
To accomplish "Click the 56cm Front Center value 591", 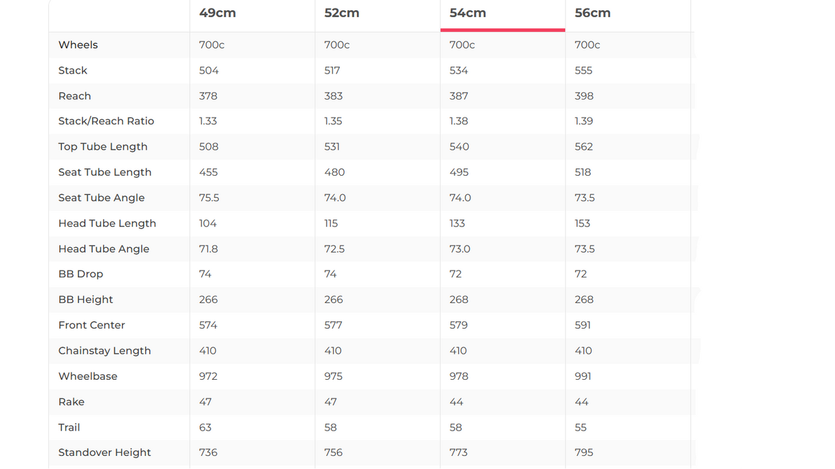I will (584, 325).
